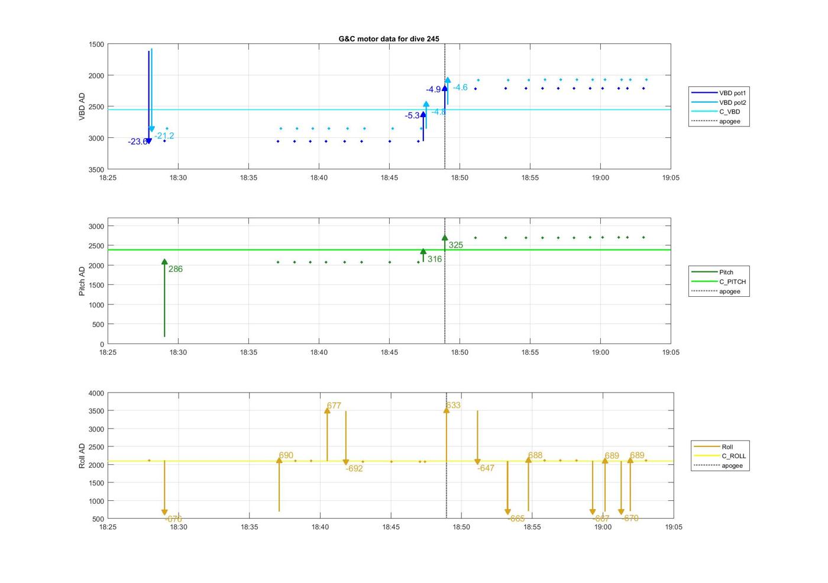Screen dimensions: 828x583
Task: Click the '677' roll annotation
Action: 334,406
